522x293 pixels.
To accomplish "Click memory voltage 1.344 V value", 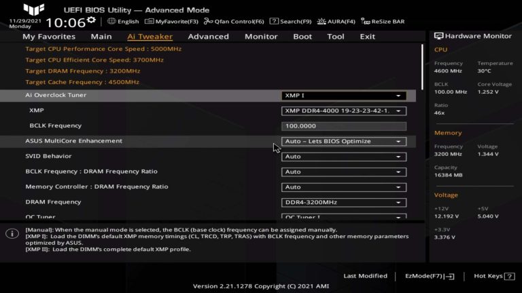I will coord(488,154).
